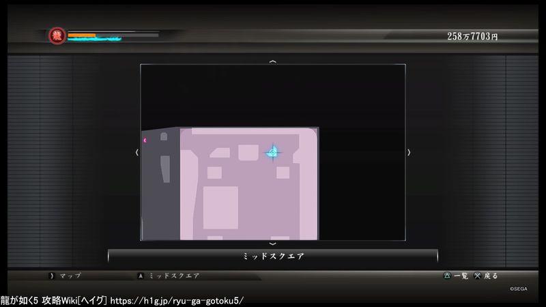Viewport: 546px width, 307px height.
Task: Click the pink arrow marker on map
Action: pos(145,141)
